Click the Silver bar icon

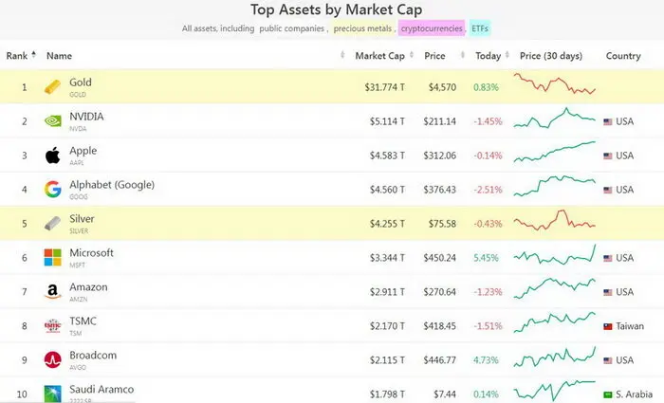coord(52,224)
